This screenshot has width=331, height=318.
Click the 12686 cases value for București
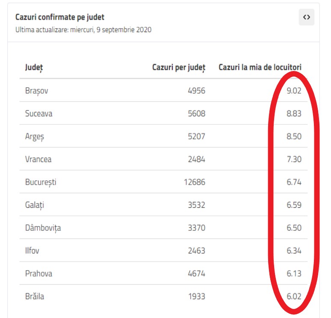[195, 182]
